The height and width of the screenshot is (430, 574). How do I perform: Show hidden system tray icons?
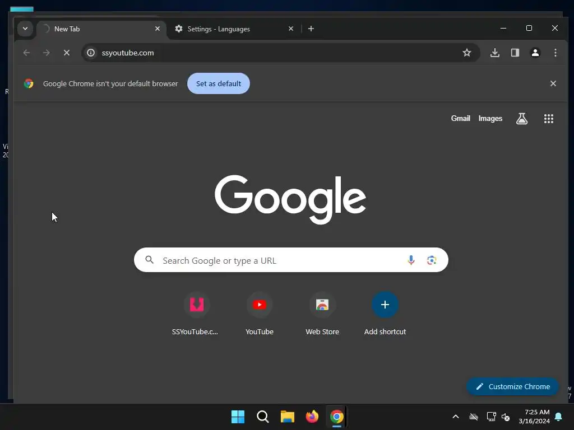point(456,417)
